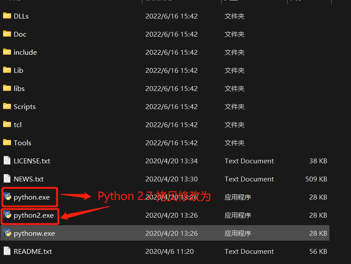Click the 应用程序 type of python.exe
This screenshot has width=351, height=264.
point(238,197)
